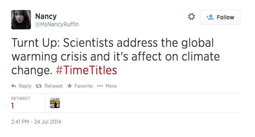
Task: Click the Reply text label
Action: (25, 86)
